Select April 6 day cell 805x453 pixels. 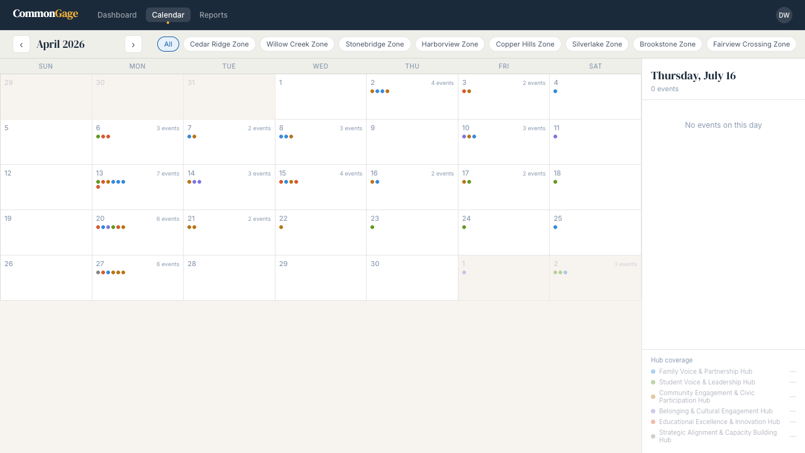[x=138, y=142]
